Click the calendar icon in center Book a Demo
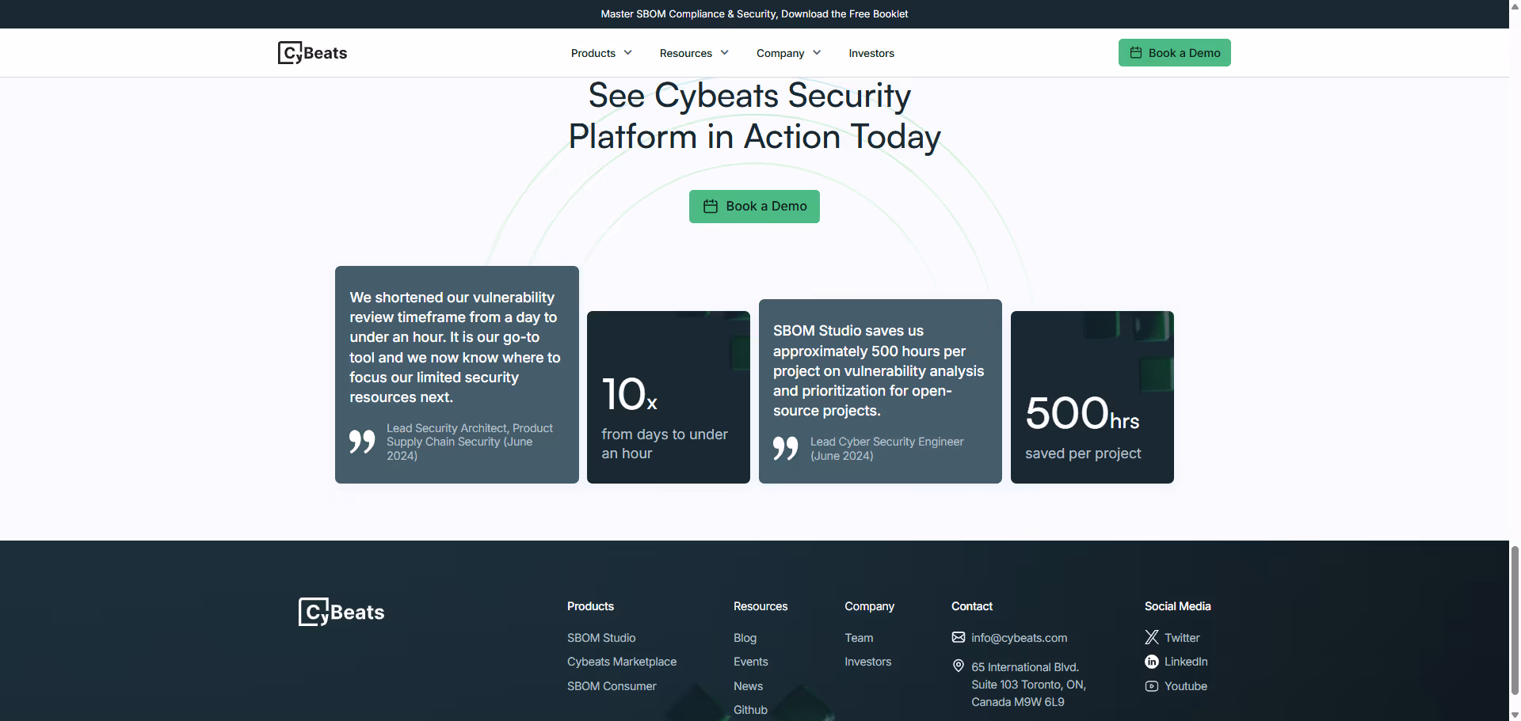The width and height of the screenshot is (1521, 721). coord(711,207)
